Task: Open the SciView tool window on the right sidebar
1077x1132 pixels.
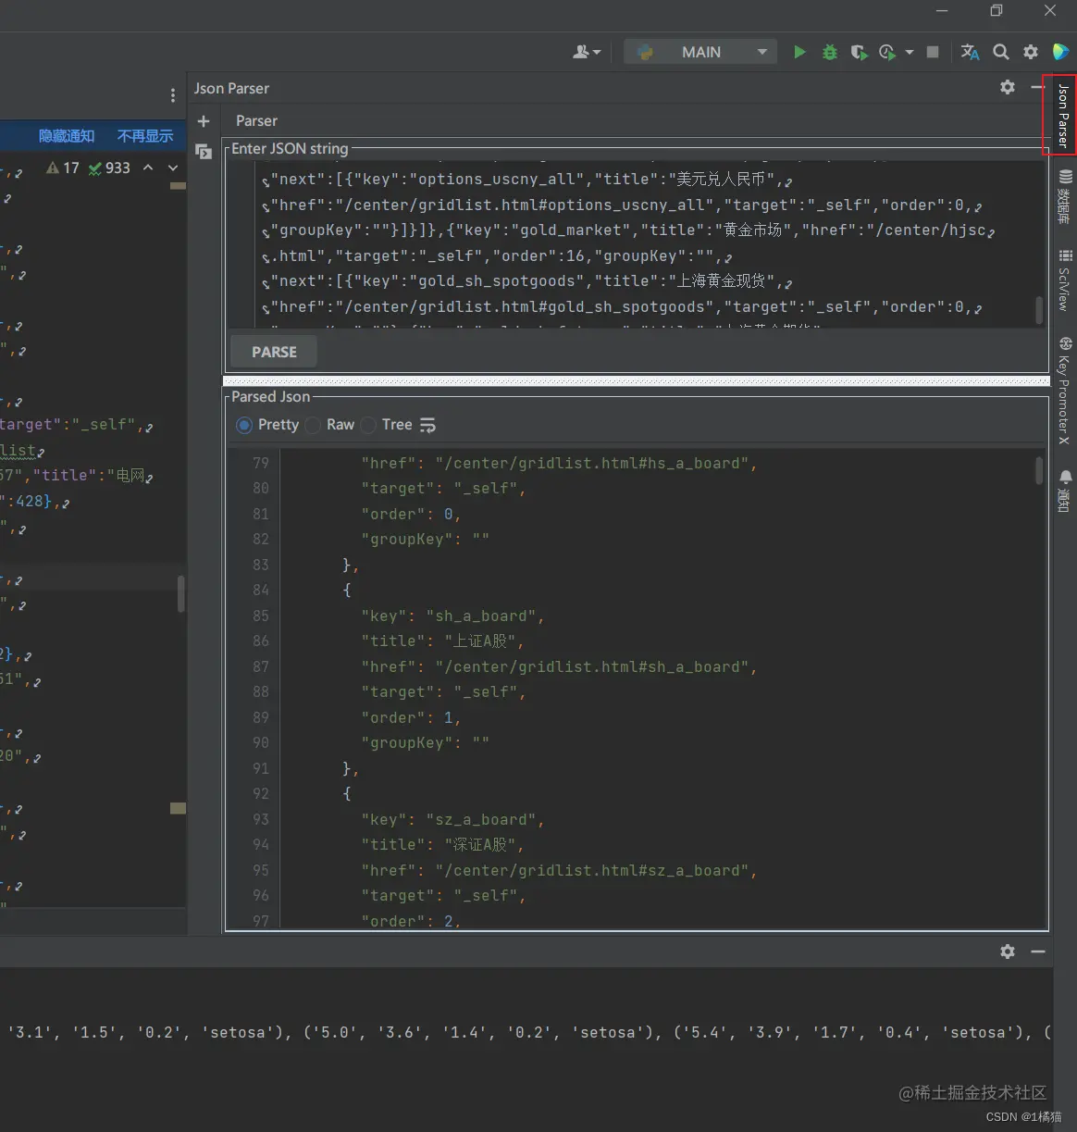Action: coord(1065,280)
